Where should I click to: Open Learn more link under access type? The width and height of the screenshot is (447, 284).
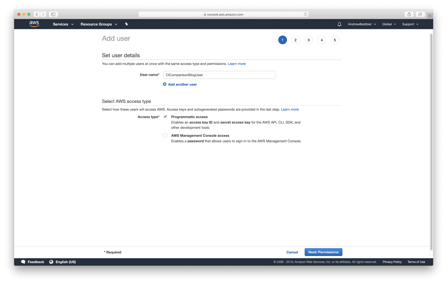pos(290,110)
